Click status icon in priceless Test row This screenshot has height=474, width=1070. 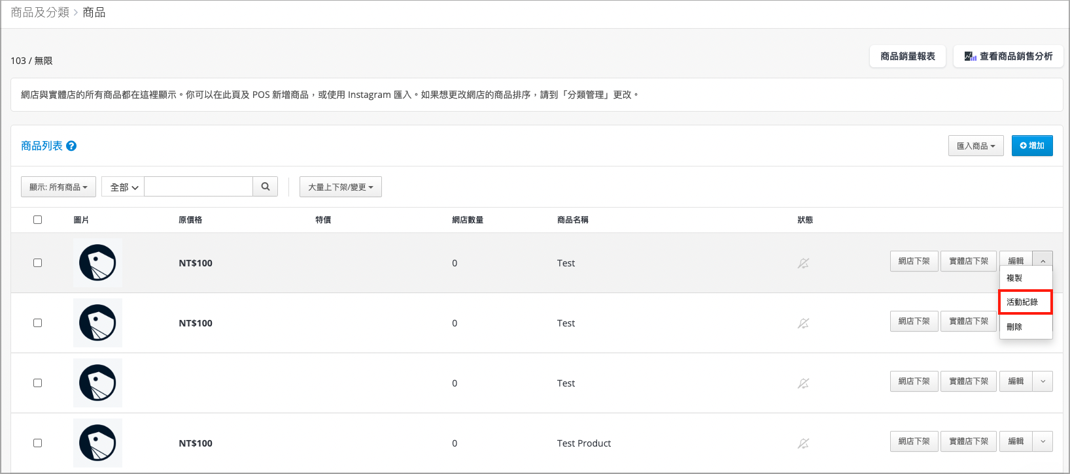tap(803, 383)
